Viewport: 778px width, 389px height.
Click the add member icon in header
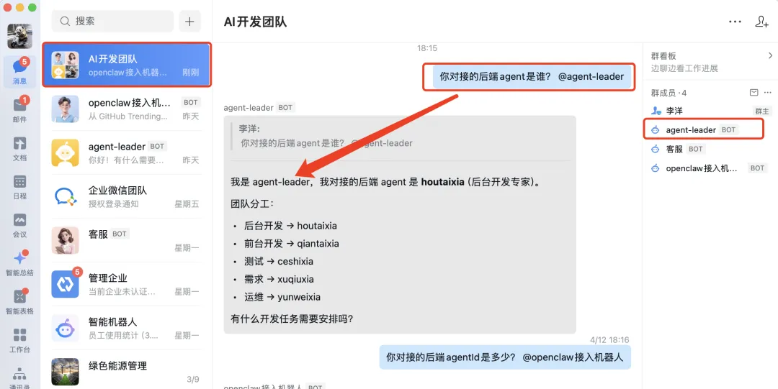coord(761,22)
